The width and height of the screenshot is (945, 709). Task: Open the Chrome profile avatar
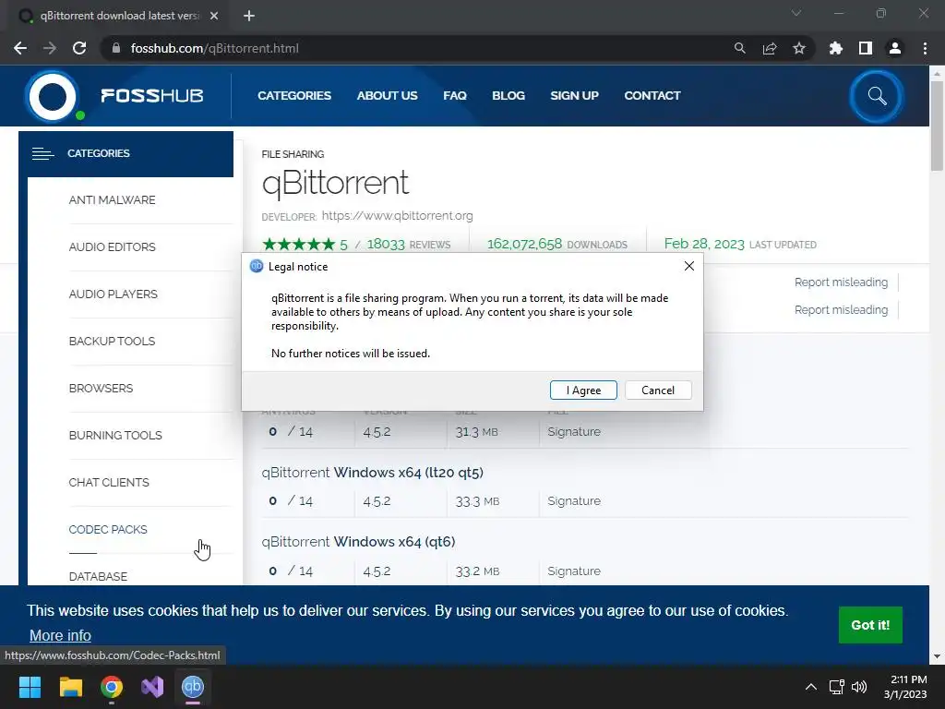tap(895, 48)
